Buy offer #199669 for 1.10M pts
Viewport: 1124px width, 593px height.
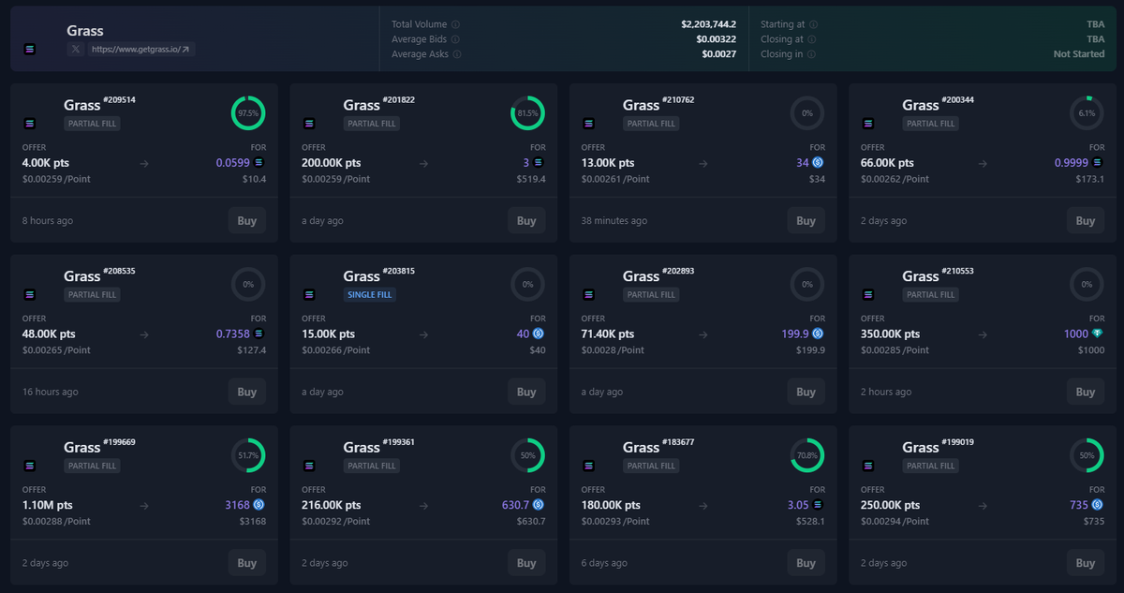pyautogui.click(x=247, y=563)
